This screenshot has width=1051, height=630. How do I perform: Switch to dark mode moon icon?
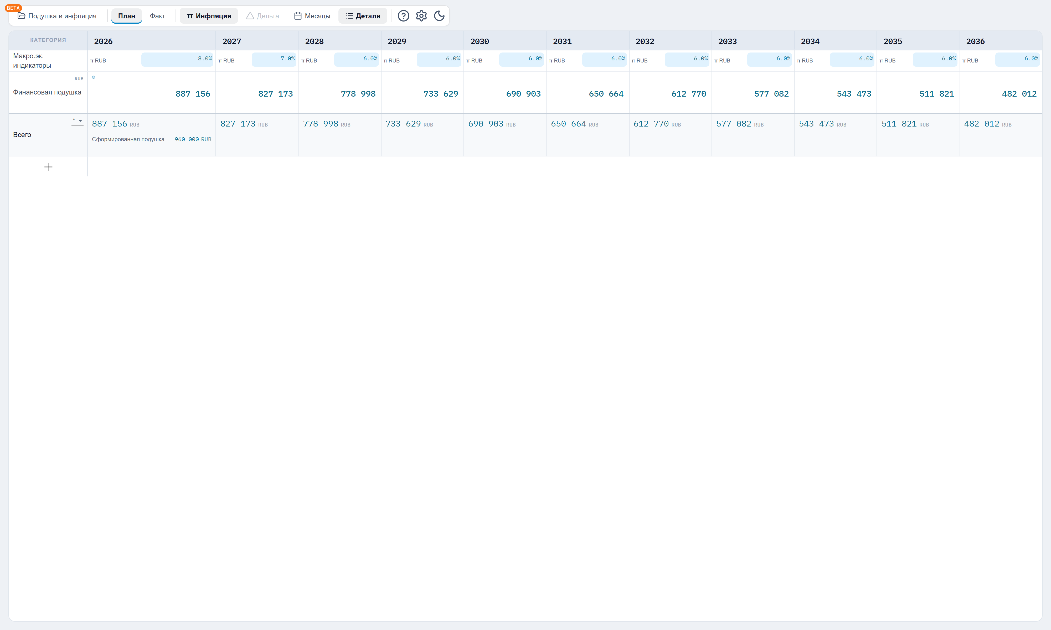tap(439, 16)
